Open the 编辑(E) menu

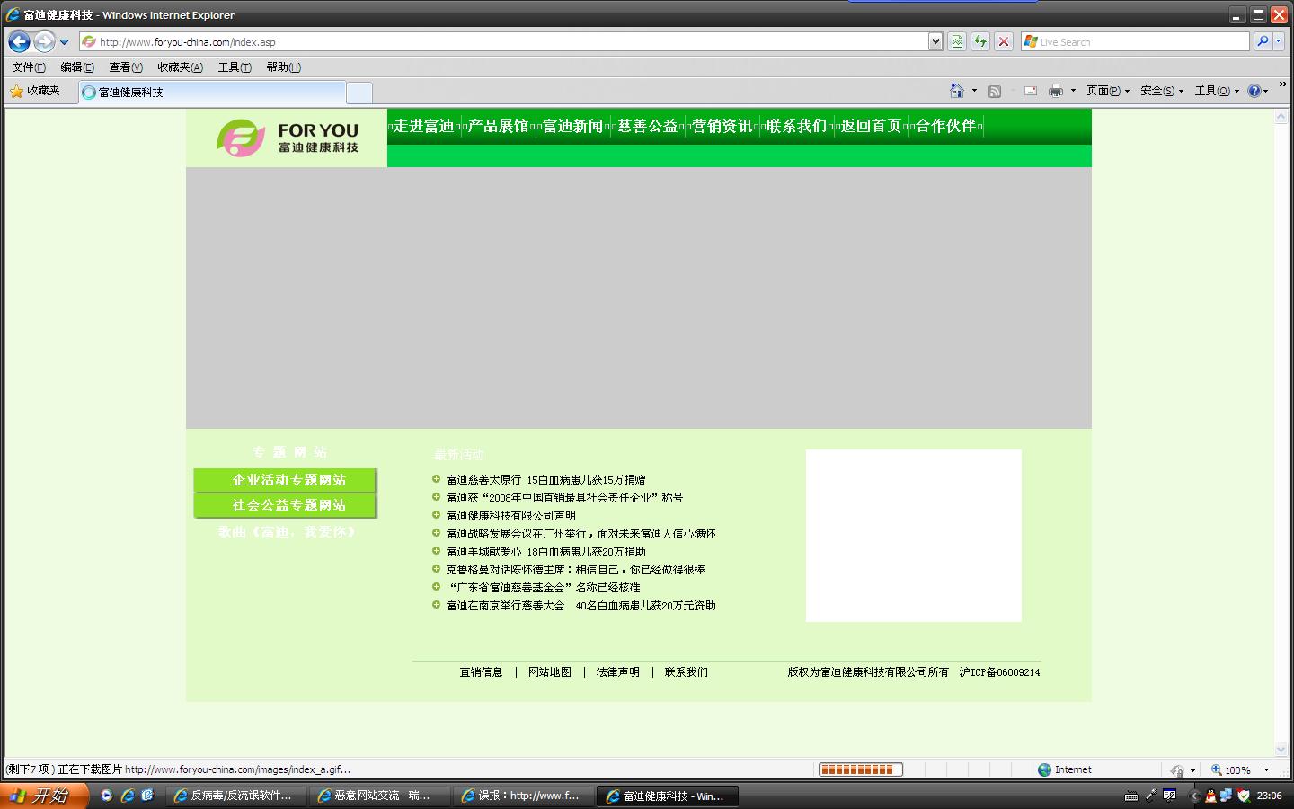tap(77, 67)
